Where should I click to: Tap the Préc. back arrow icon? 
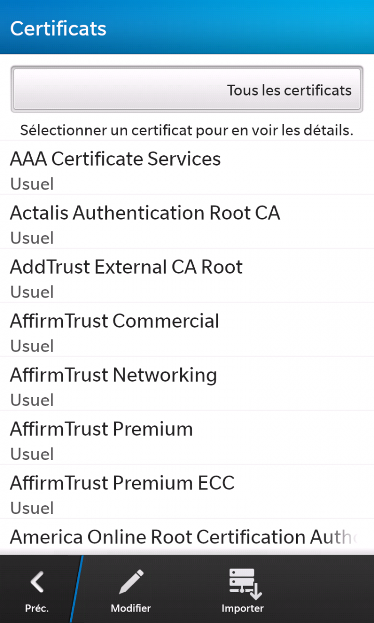click(x=37, y=582)
